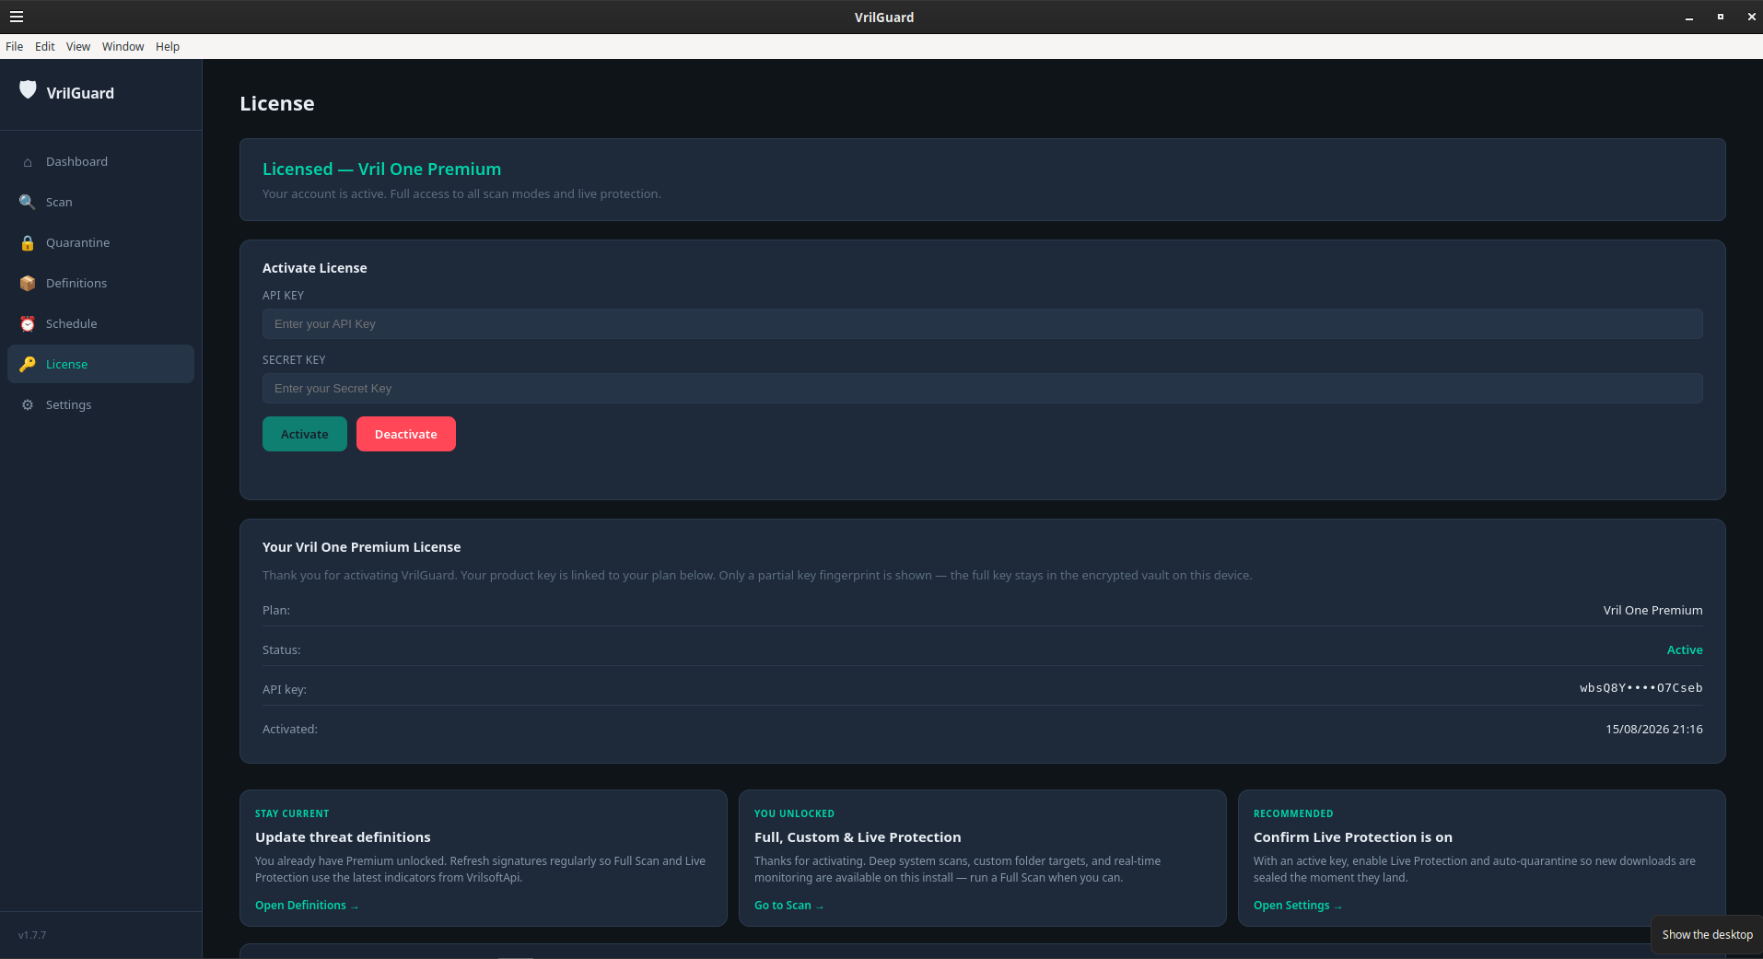Click the Show the desktop button
The height and width of the screenshot is (959, 1763).
[1707, 935]
